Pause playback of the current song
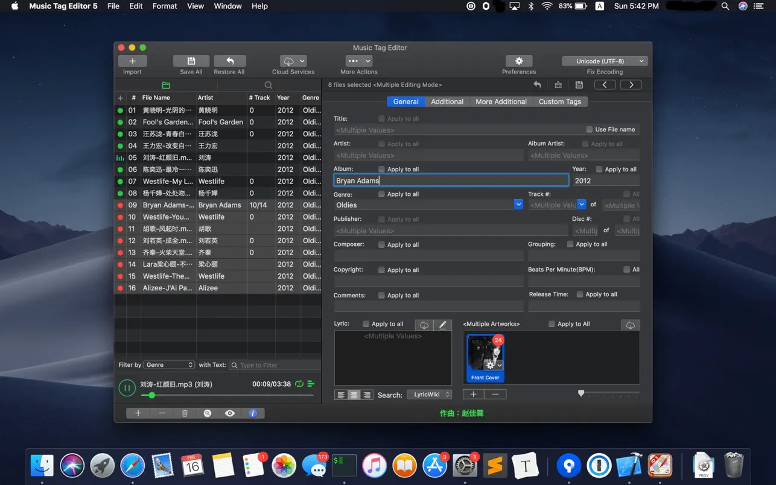Viewport: 776px width, 485px height. pos(127,388)
